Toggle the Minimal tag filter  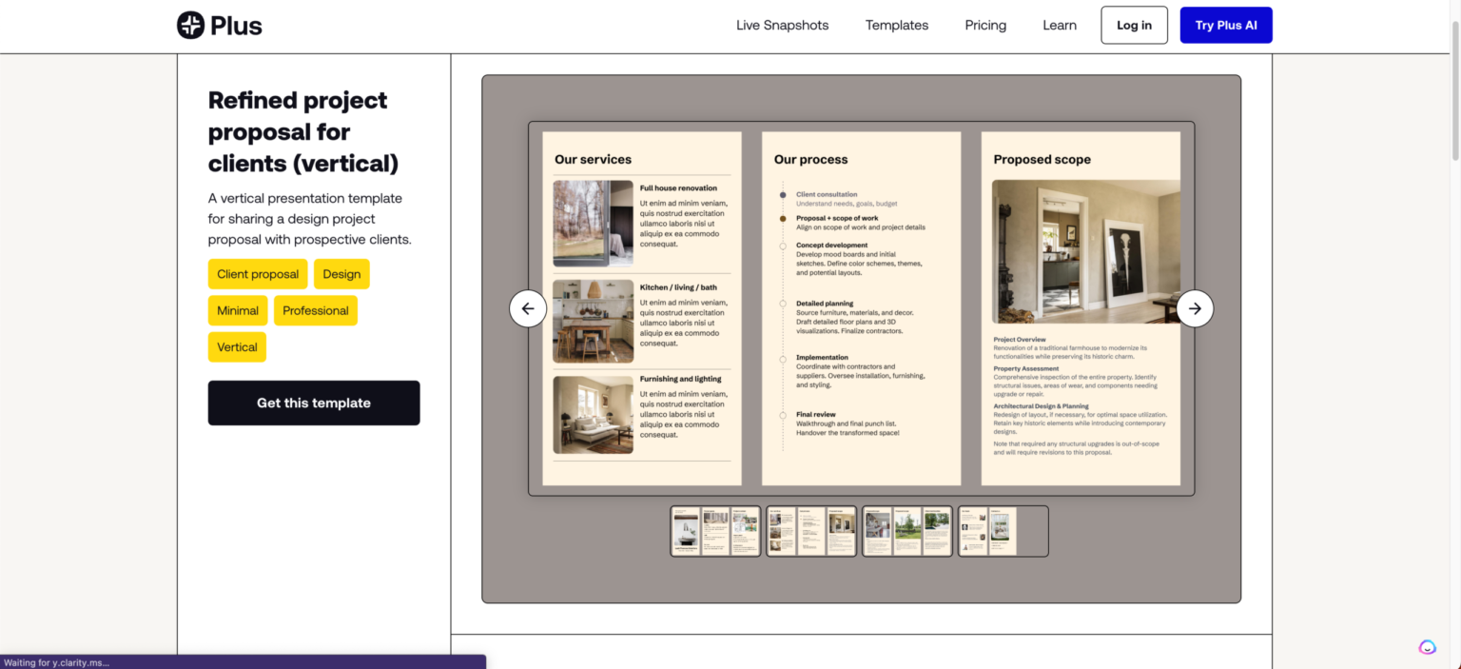click(237, 310)
